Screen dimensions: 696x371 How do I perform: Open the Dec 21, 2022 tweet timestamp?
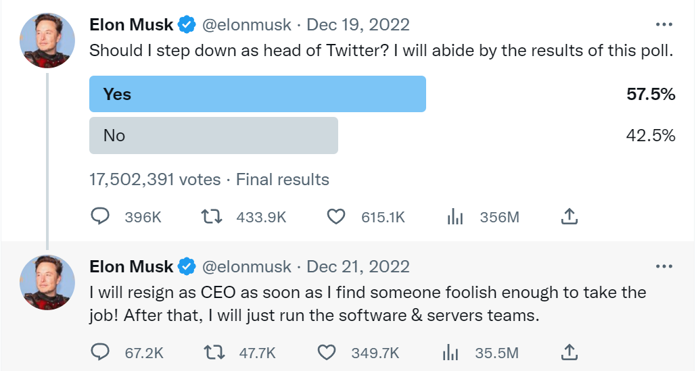click(358, 266)
